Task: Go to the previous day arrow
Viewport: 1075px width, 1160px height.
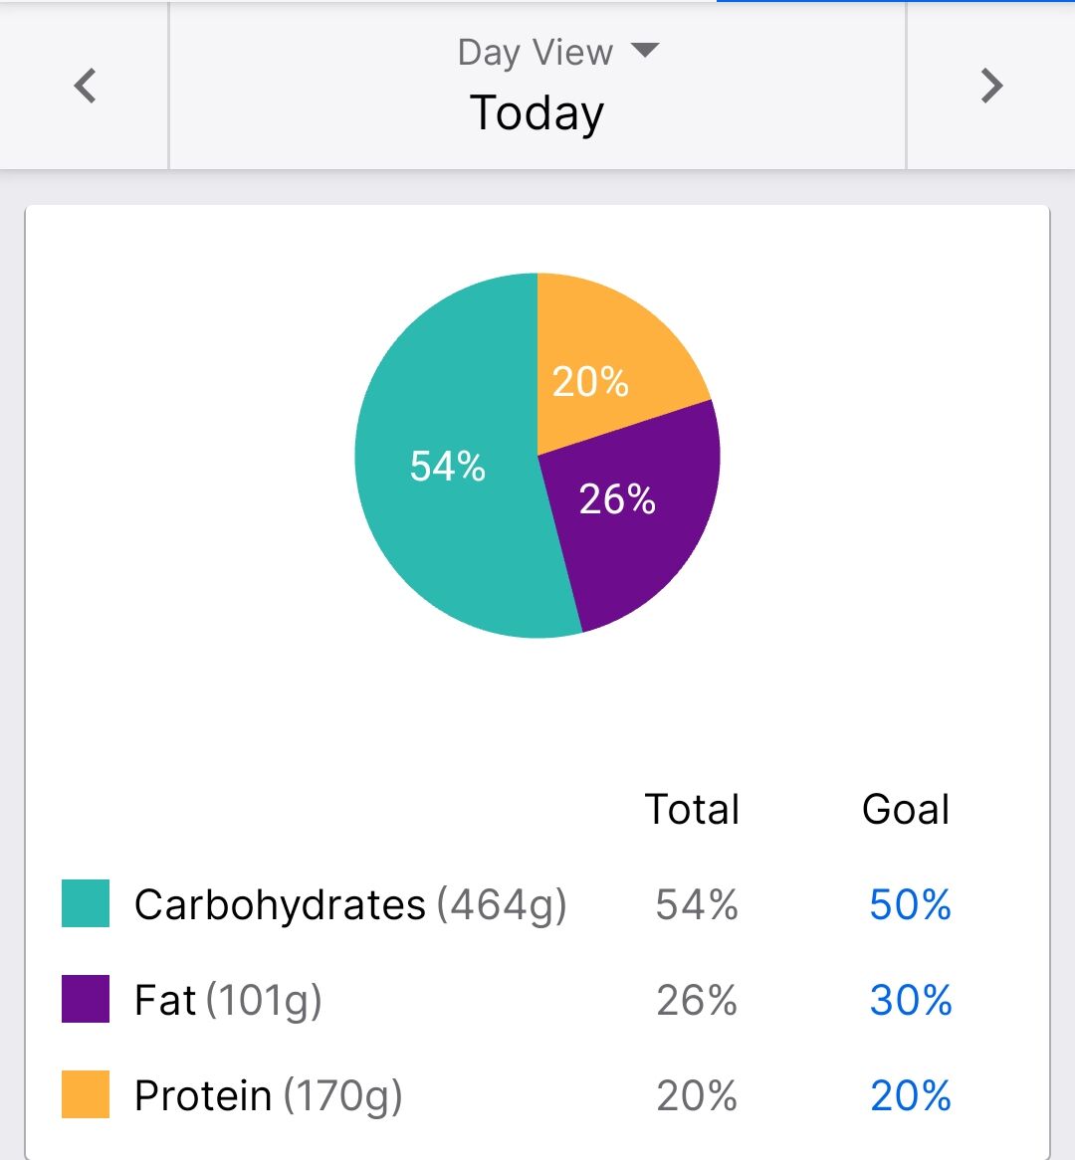Action: point(86,86)
